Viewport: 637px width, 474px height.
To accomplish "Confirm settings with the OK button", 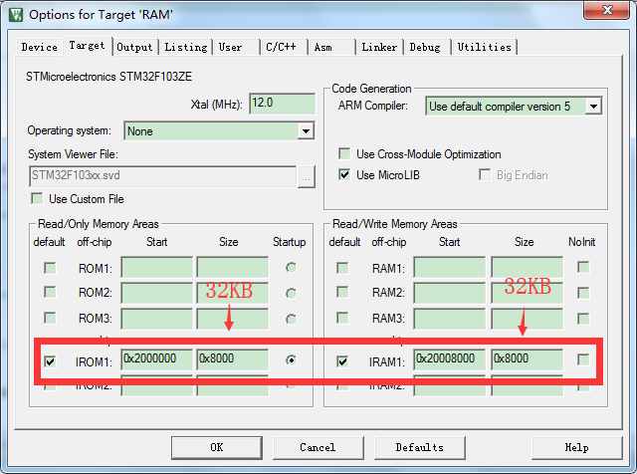I will 217,447.
